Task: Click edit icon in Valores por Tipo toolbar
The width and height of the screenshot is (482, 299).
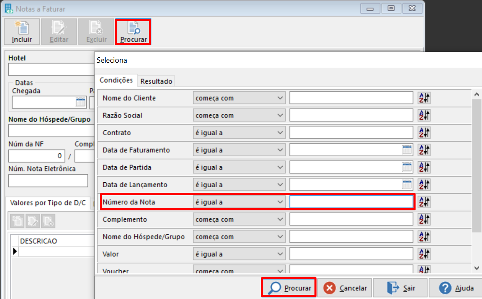Action: tap(33, 221)
